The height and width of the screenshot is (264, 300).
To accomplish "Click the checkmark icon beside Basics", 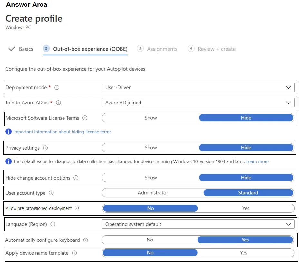I will coord(12,49).
